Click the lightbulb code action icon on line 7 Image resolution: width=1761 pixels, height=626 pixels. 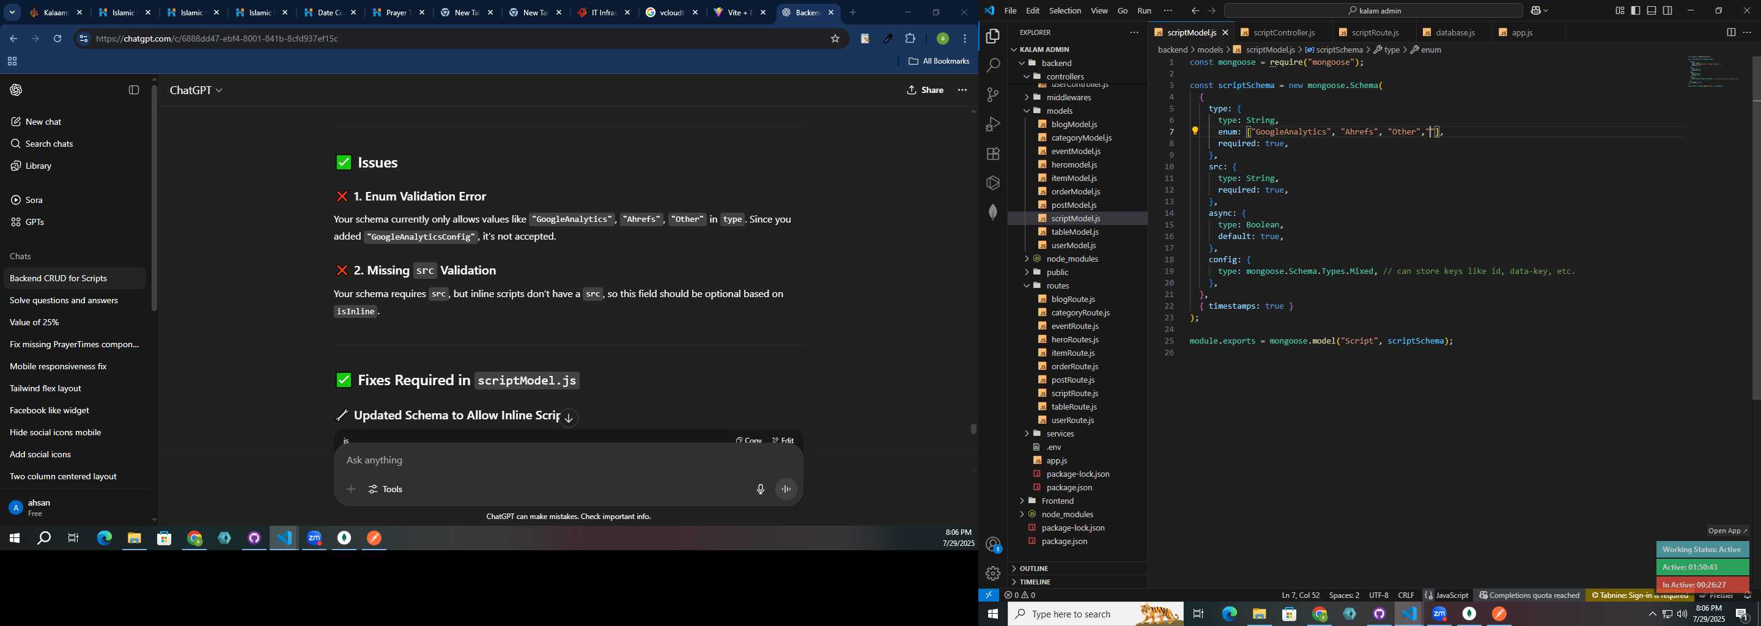pyautogui.click(x=1195, y=131)
